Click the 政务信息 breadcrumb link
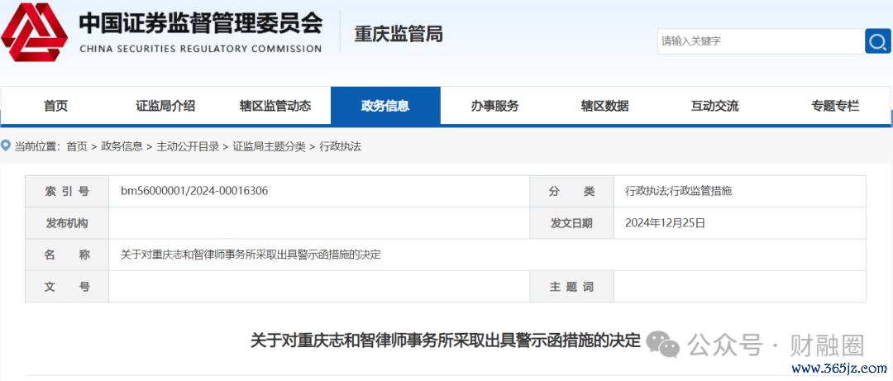The height and width of the screenshot is (381, 893). tap(122, 146)
